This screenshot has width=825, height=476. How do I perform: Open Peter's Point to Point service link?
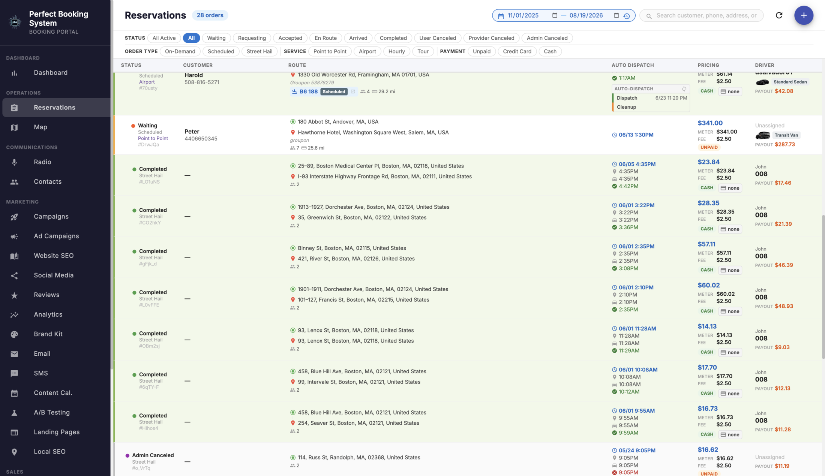click(153, 138)
